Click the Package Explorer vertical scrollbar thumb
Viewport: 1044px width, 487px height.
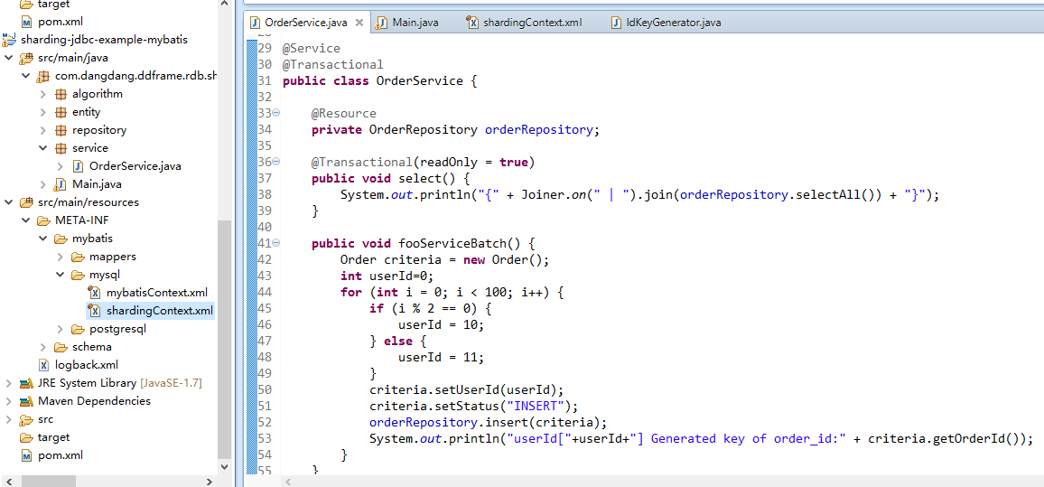coord(224,339)
